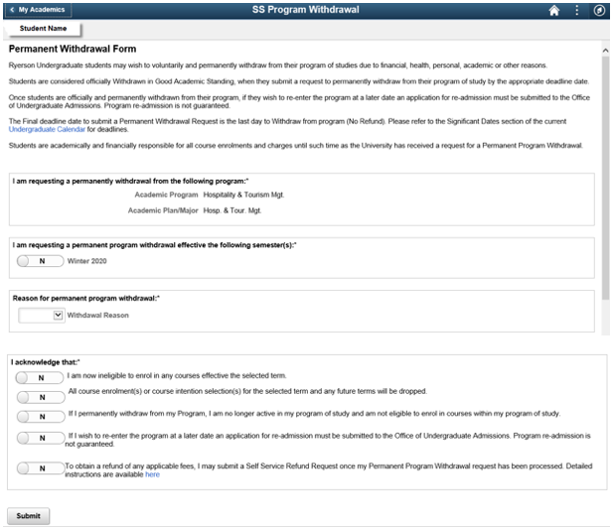Toggle the re-admission application acknowledgment
The height and width of the screenshot is (530, 614).
(x=40, y=438)
